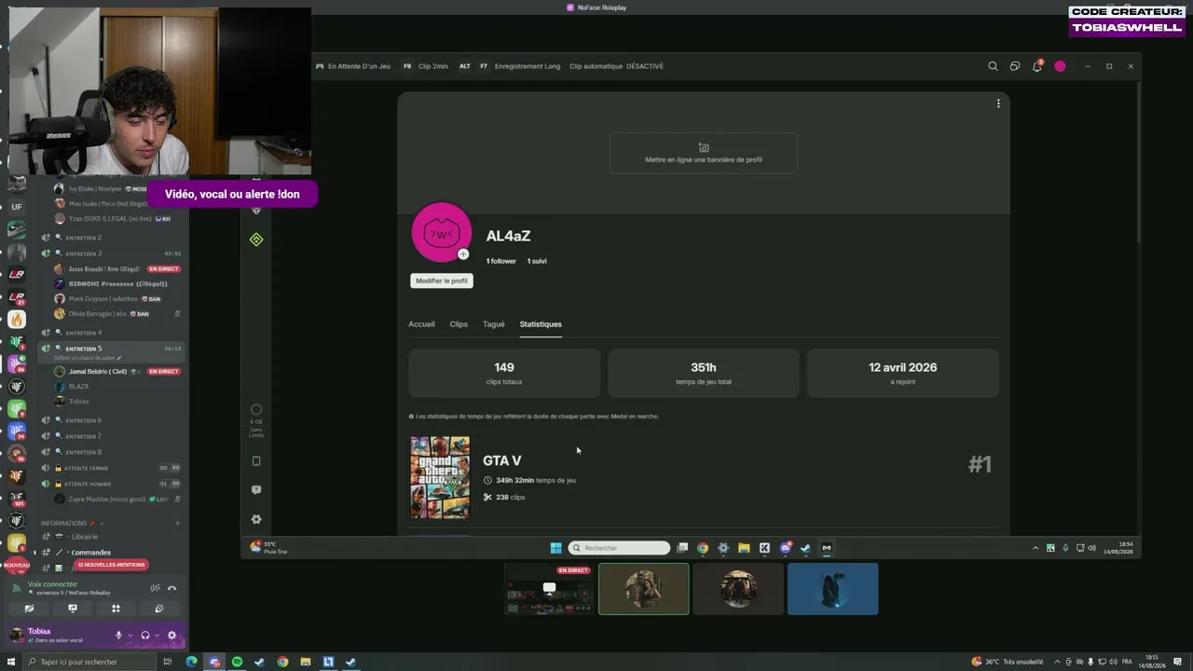Disconnect from voice with the hang-up icon

pos(171,588)
